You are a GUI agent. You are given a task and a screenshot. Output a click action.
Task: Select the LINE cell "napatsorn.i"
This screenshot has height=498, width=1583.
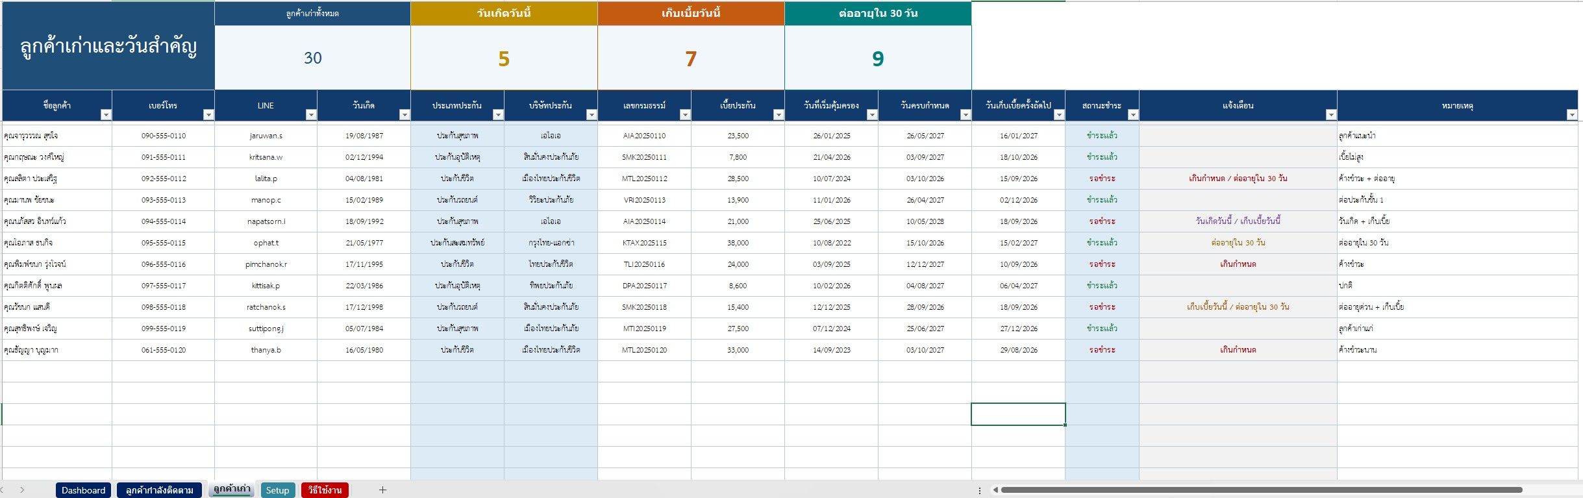(x=266, y=221)
